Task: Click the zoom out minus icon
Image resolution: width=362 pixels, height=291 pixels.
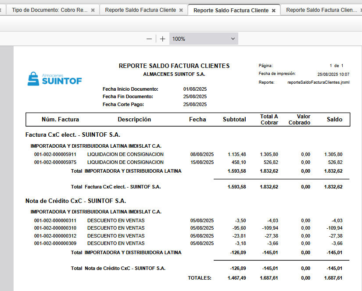Action: pos(149,39)
